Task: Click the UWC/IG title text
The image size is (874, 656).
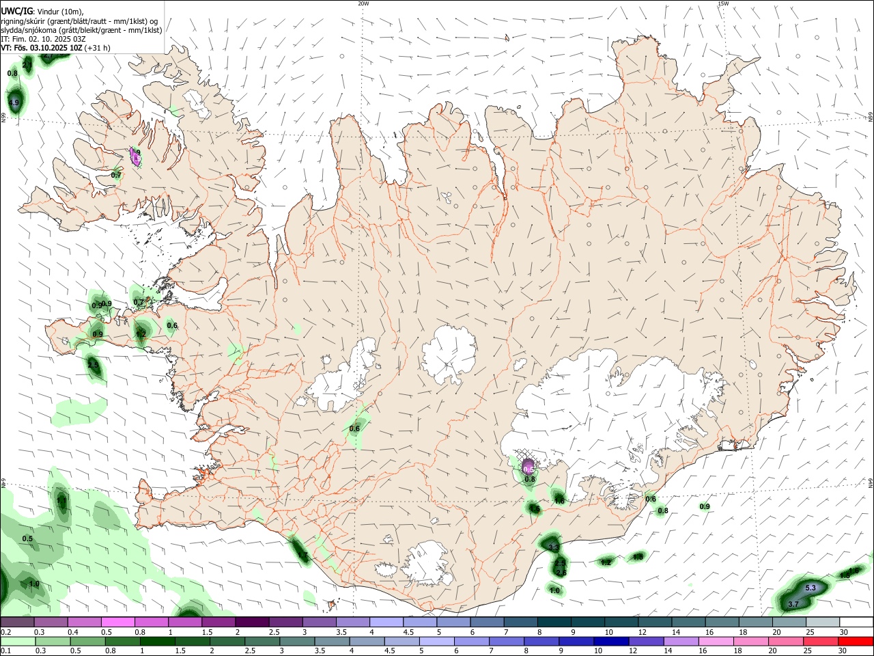Action: 16,12
